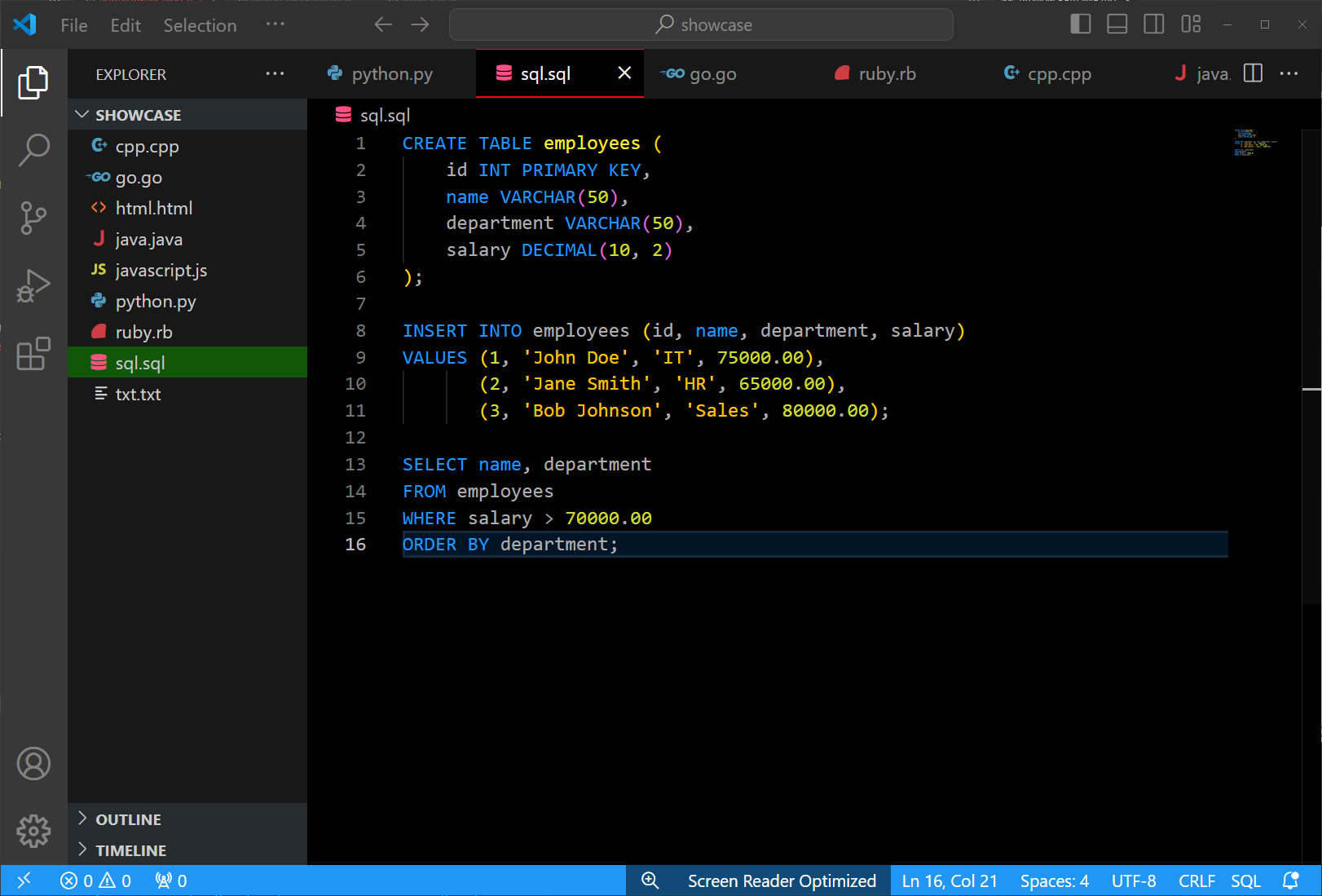Image resolution: width=1322 pixels, height=896 pixels.
Task: Open the title bar overflow menu ellipsis
Action: pyautogui.click(x=275, y=24)
